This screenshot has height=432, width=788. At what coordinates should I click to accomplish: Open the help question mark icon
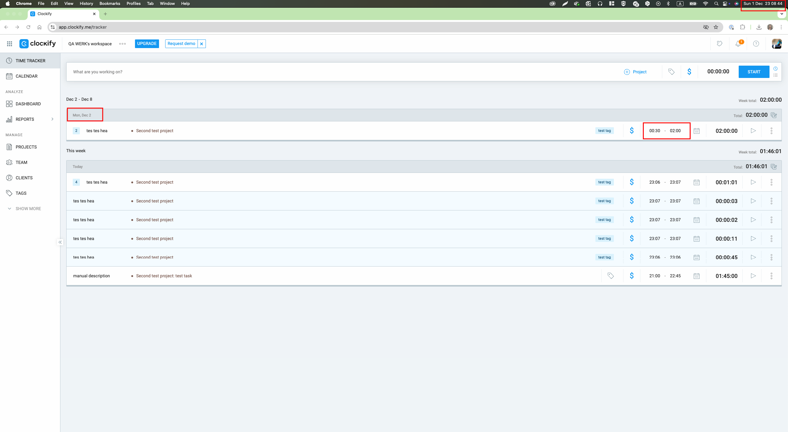(756, 44)
